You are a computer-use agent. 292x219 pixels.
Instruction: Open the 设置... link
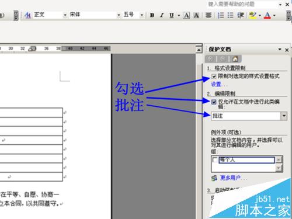[218, 84]
